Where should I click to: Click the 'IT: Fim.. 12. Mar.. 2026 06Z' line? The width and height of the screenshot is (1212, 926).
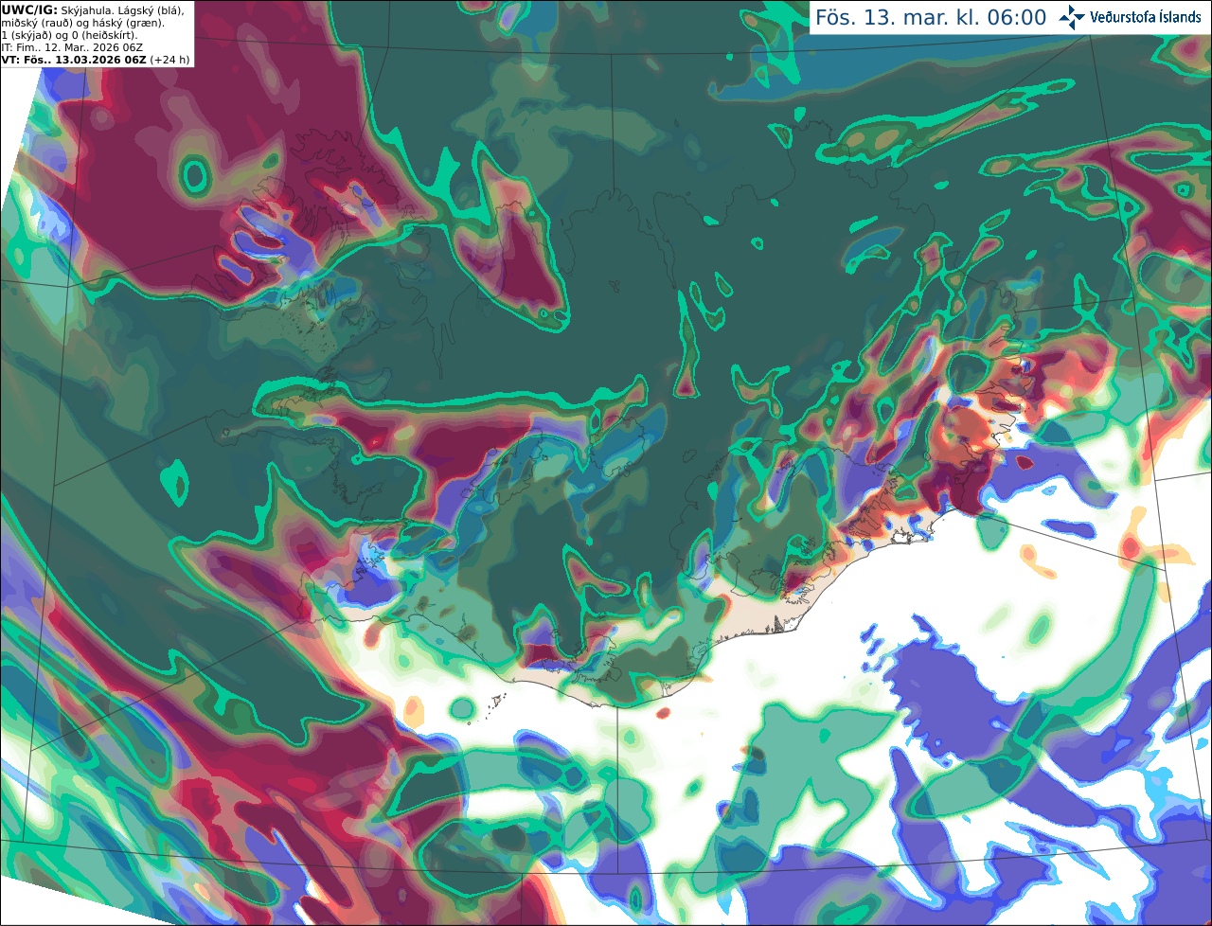tap(70, 47)
